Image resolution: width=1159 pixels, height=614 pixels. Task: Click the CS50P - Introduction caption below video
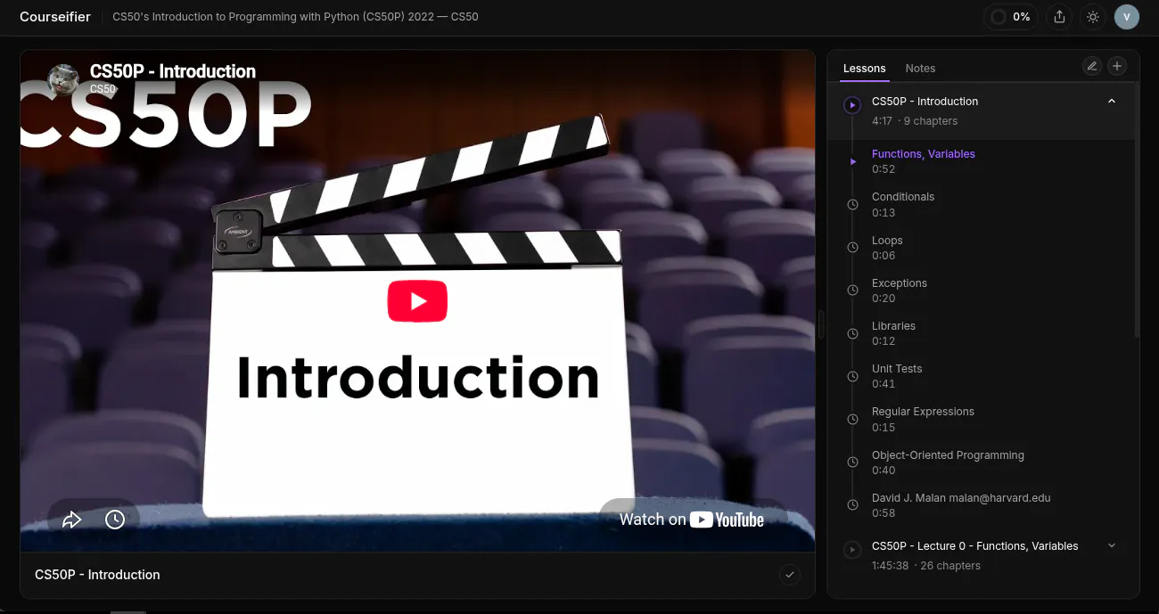tap(97, 575)
